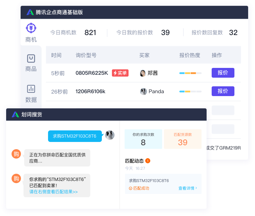Open the 商机 sidebar tab
255x216 pixels.
point(31,33)
